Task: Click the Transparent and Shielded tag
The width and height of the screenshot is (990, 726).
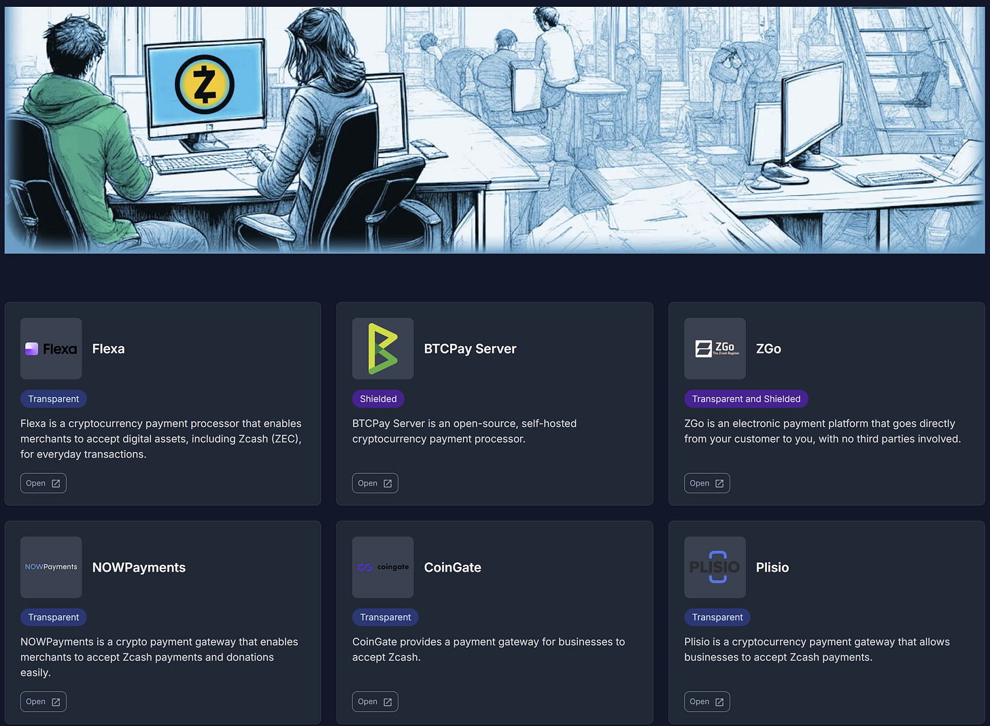Action: (746, 399)
